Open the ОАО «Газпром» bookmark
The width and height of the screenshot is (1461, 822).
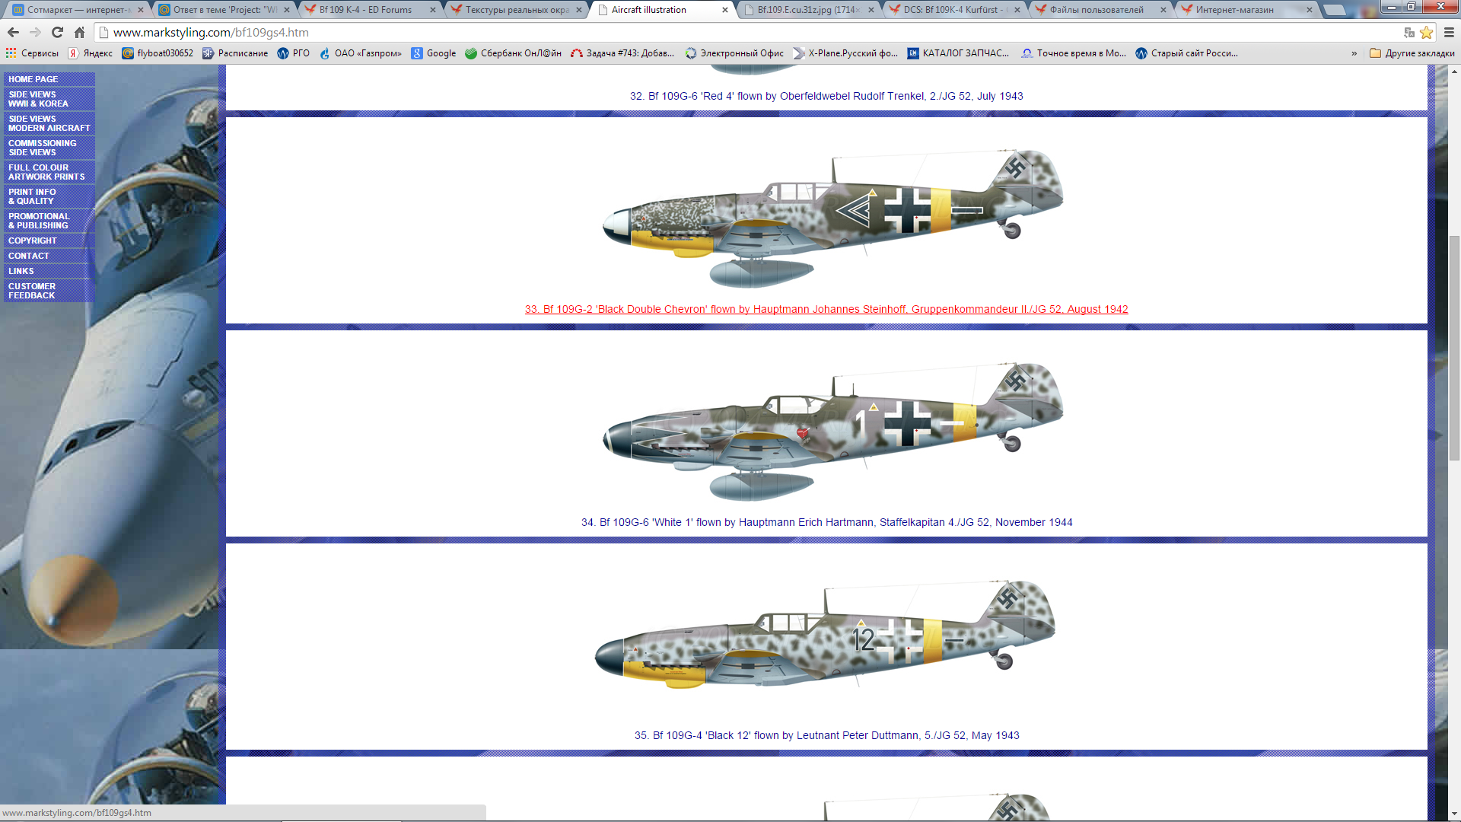tap(360, 53)
